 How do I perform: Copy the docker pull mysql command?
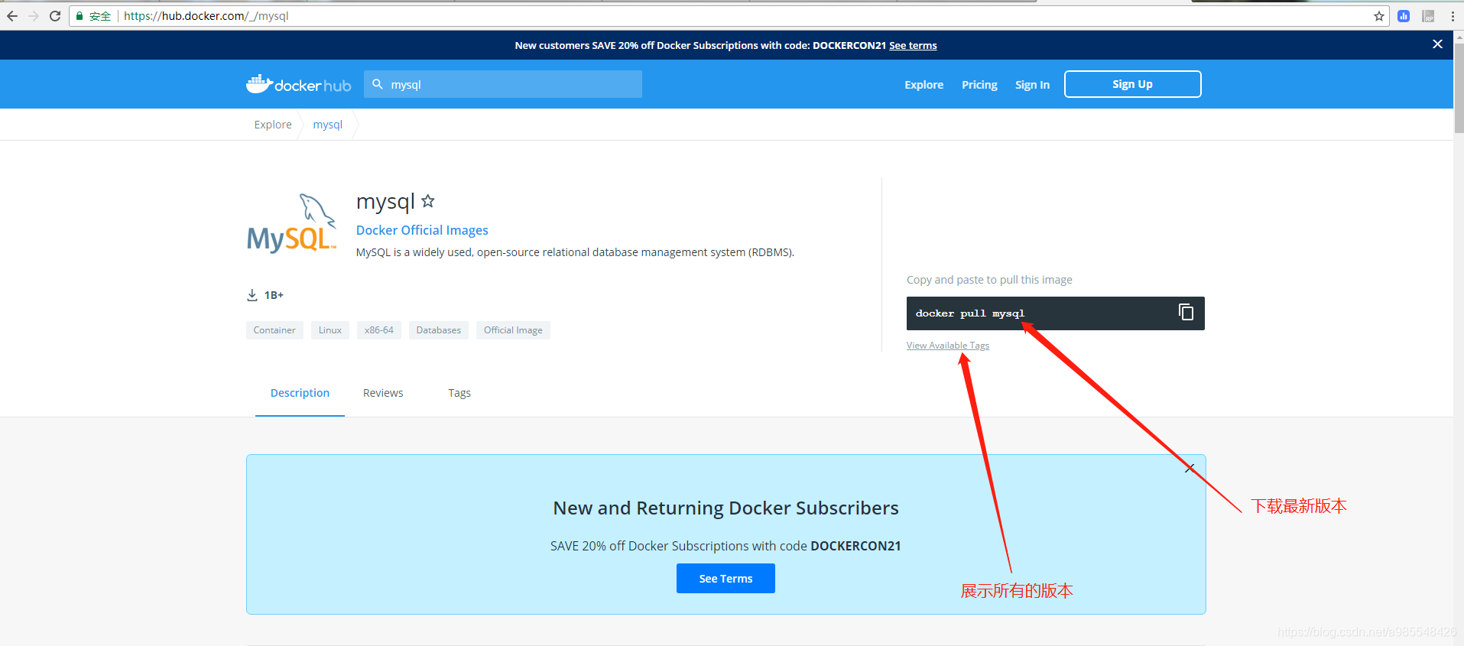point(1186,312)
